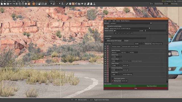Click the -10 replay skip button
182x102 pixels.
115,33
